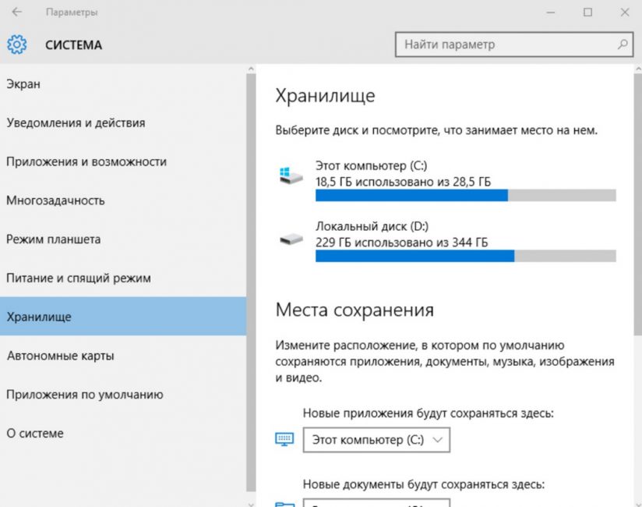642x507 pixels.
Task: Click "Новые приложения будут сохраняться здесь:" label
Action: (429, 413)
